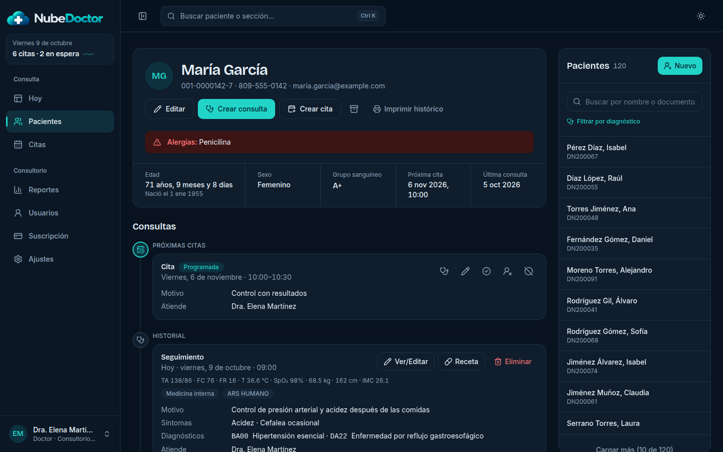Click Crear consulta

(x=236, y=109)
